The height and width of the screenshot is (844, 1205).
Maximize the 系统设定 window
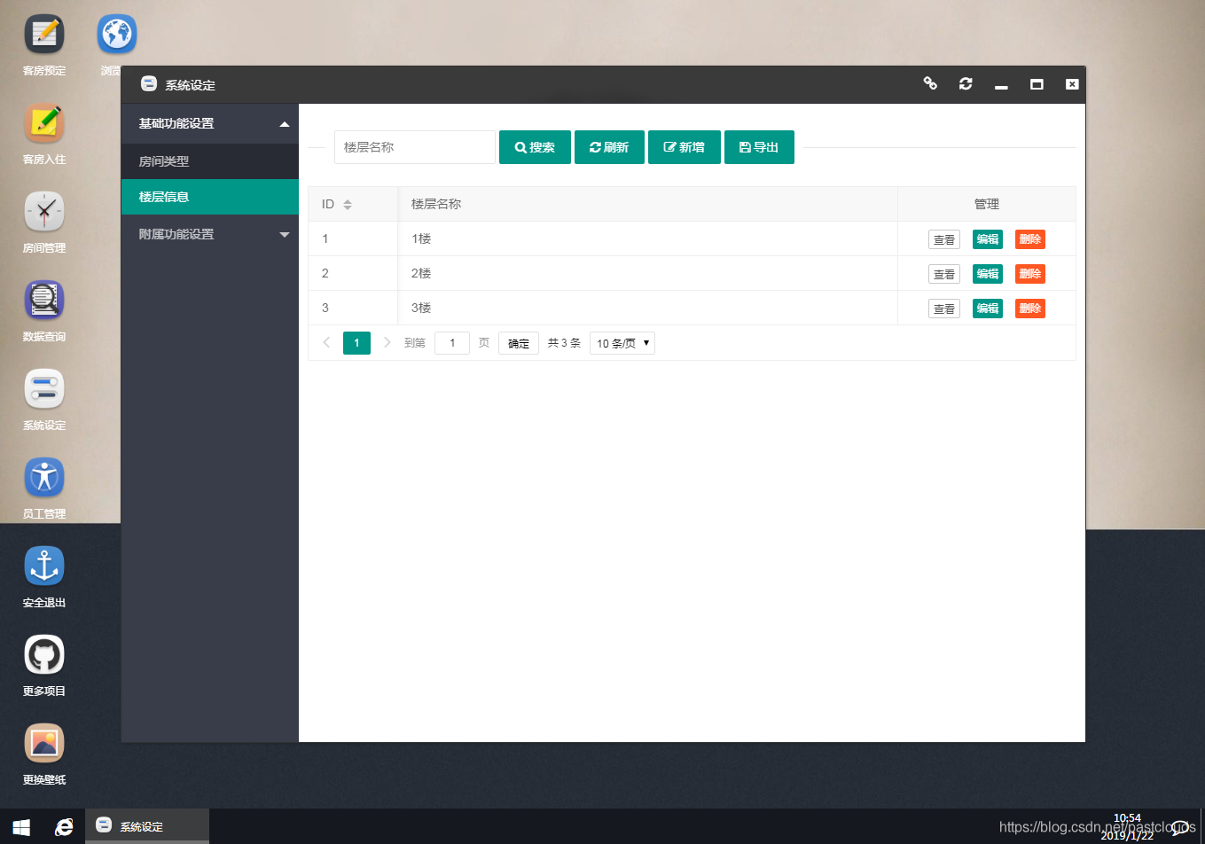pyautogui.click(x=1037, y=84)
